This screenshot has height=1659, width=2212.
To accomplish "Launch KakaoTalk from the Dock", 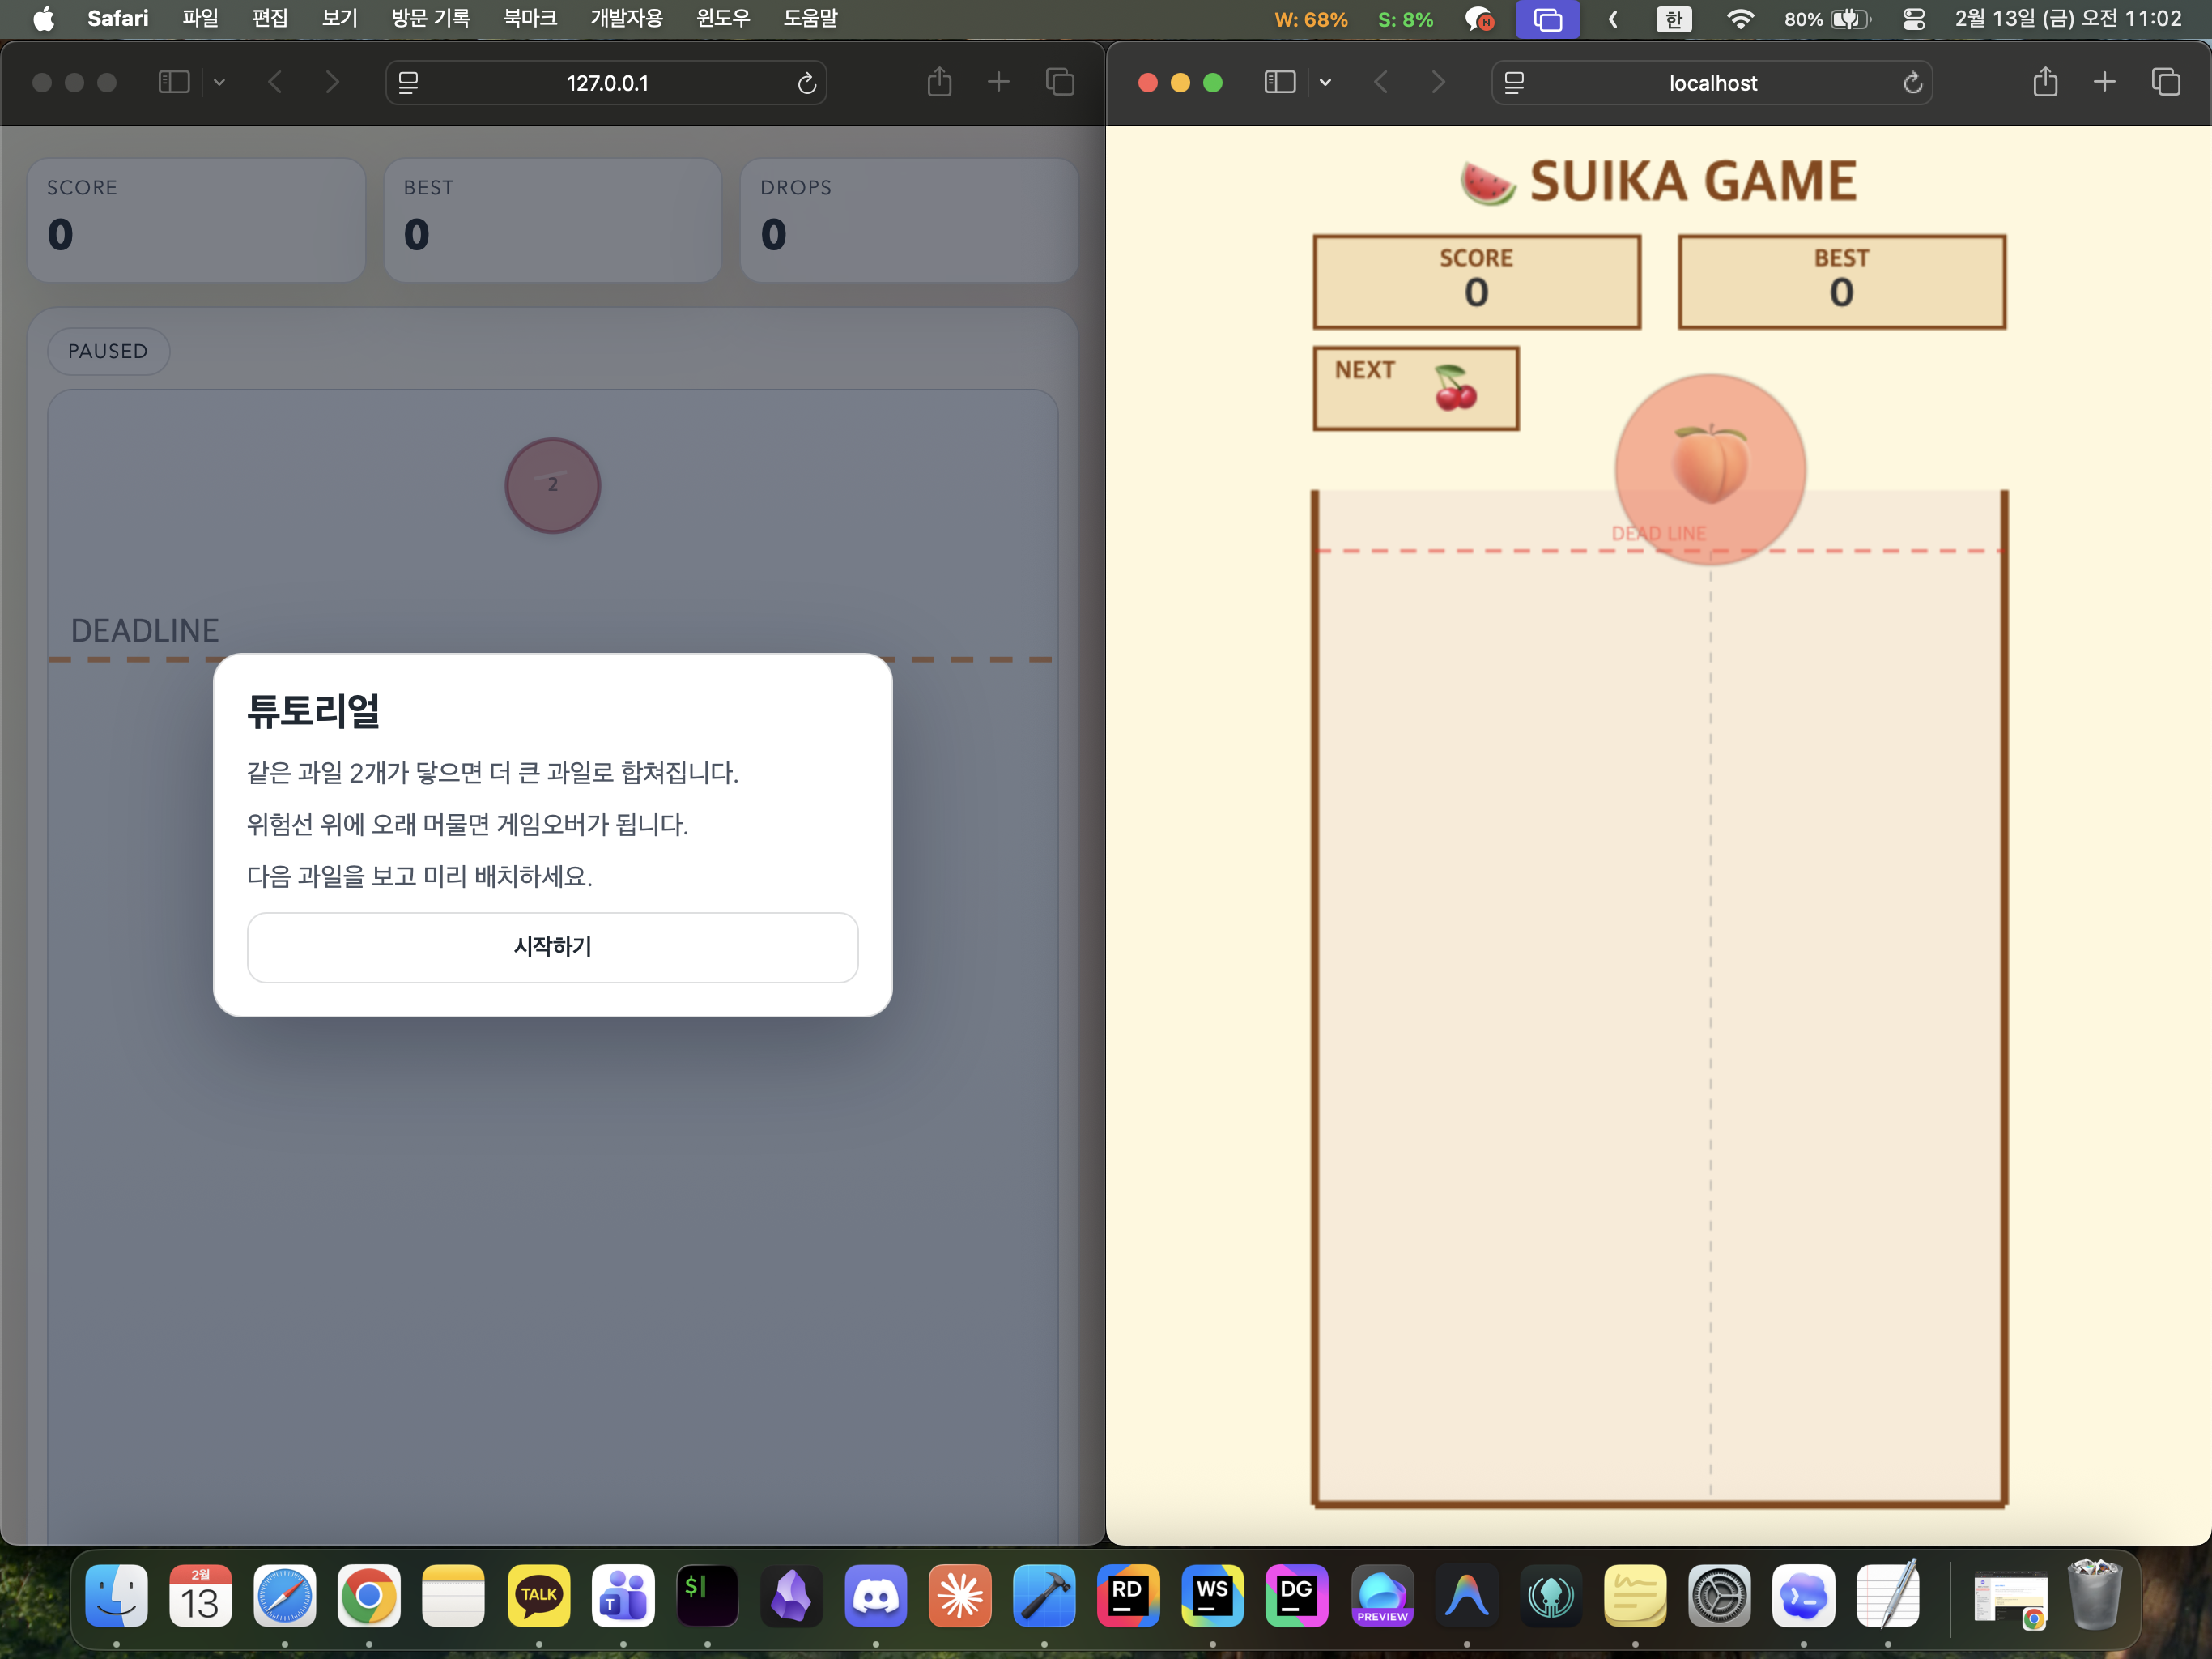I will pyautogui.click(x=538, y=1595).
